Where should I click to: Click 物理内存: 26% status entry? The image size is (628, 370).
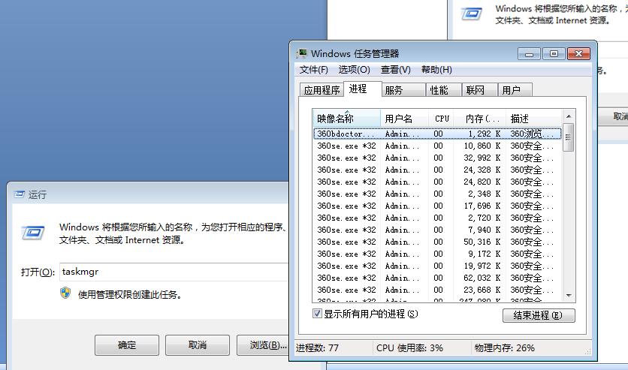click(x=505, y=348)
